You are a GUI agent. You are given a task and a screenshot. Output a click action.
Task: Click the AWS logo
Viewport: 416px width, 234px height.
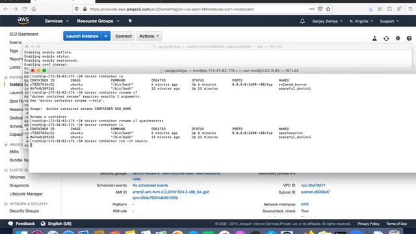coord(23,21)
